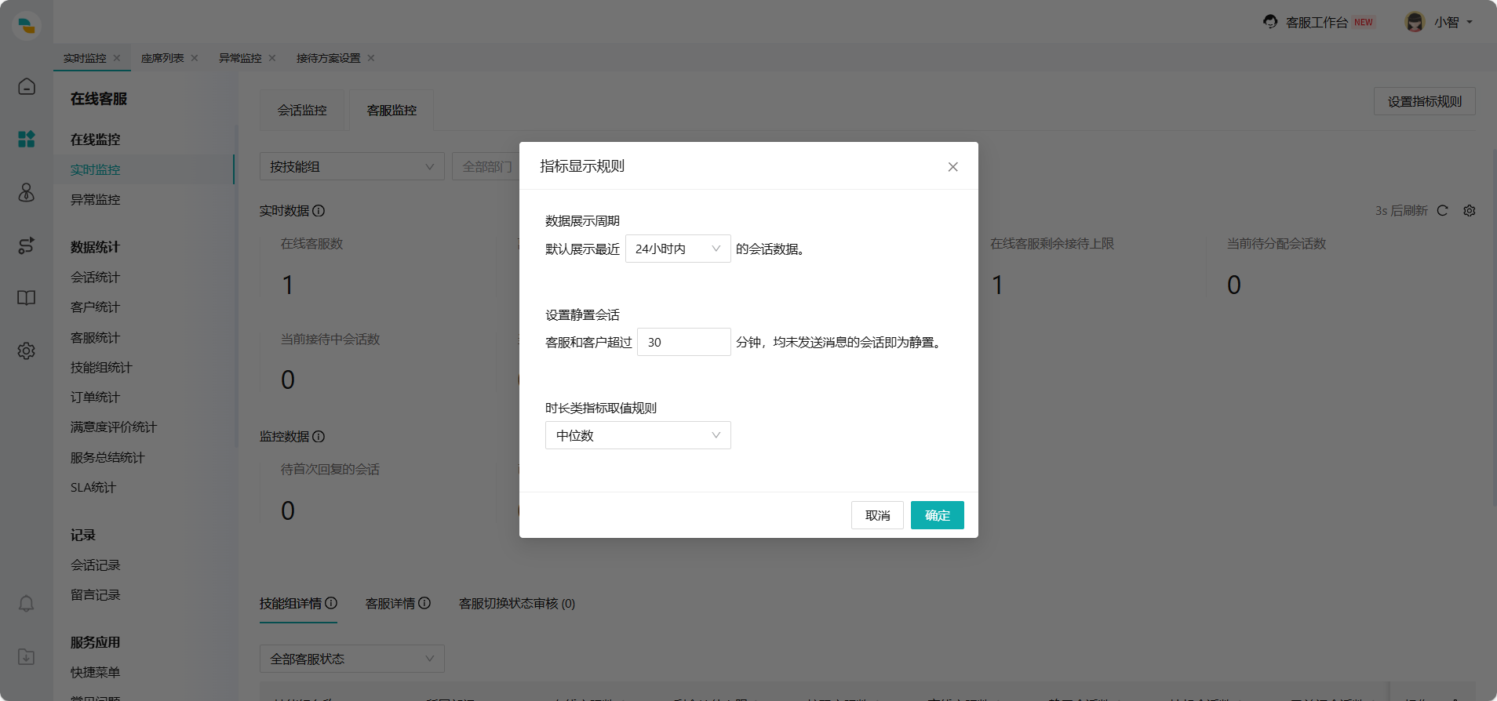Open the customer contacts sidebar icon

27,192
